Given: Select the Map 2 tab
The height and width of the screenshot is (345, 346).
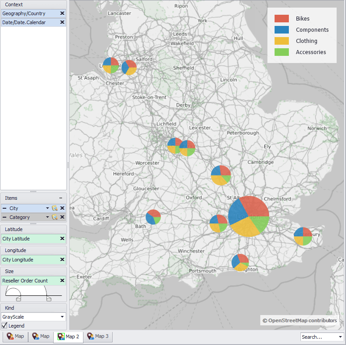Looking at the screenshot, I should click(68, 337).
